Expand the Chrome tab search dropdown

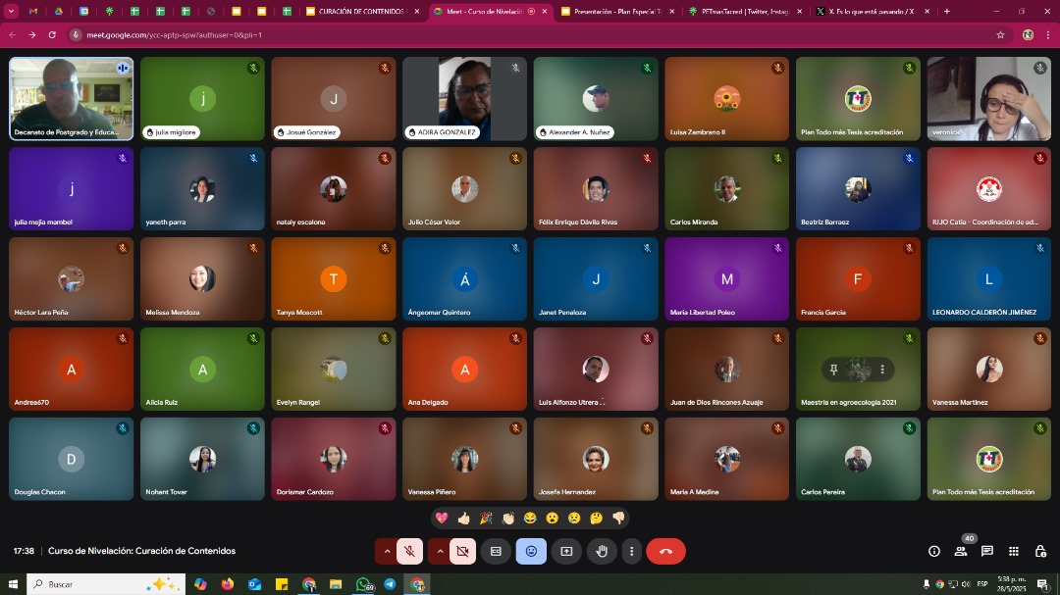pos(11,12)
